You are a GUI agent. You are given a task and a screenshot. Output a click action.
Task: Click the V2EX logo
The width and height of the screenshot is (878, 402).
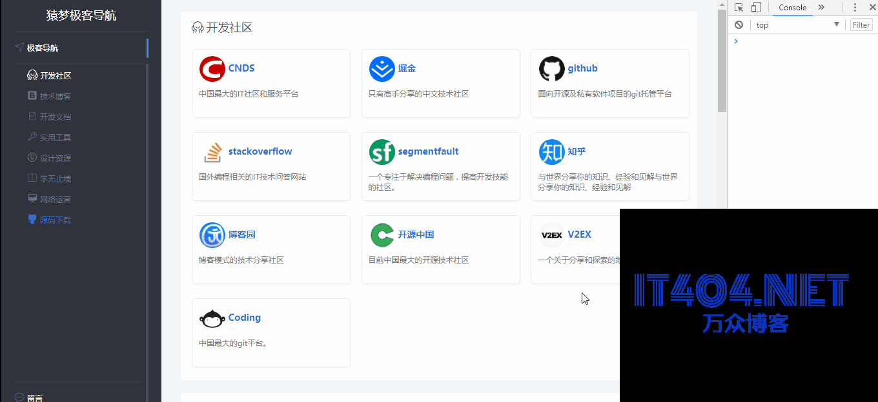[551, 235]
